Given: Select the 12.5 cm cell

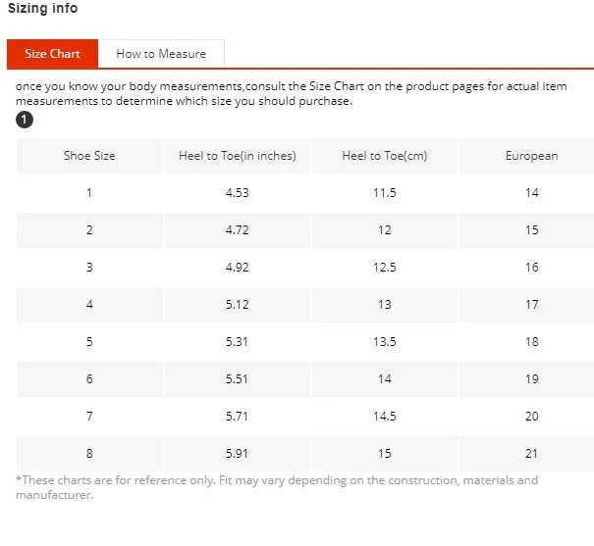Looking at the screenshot, I should pyautogui.click(x=385, y=268).
